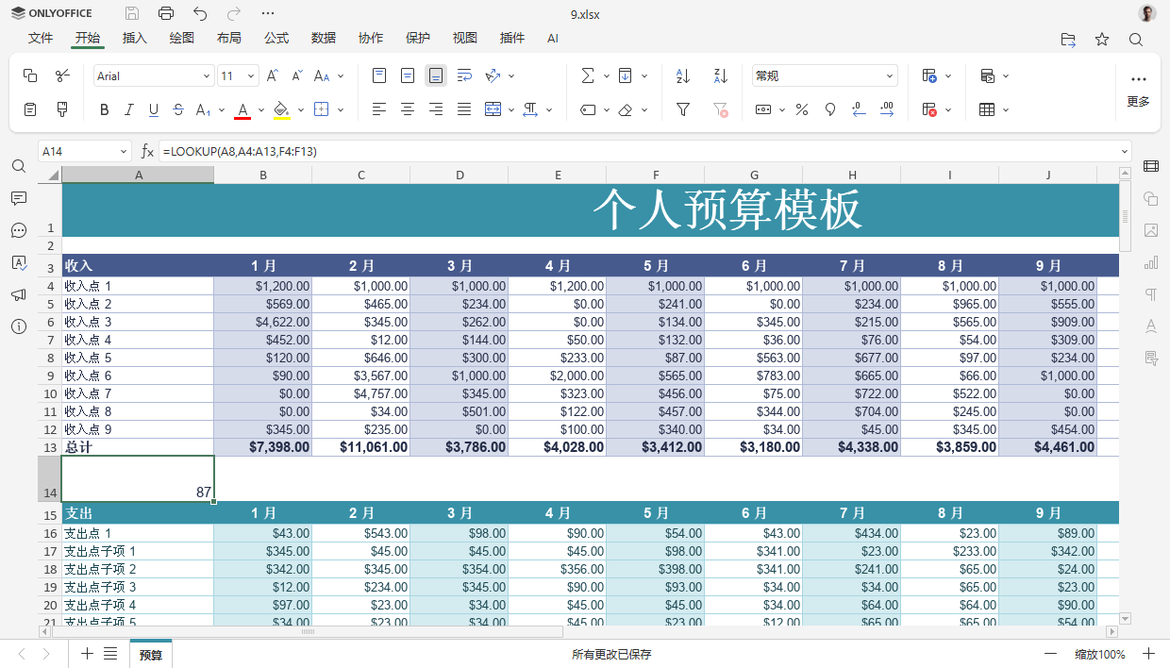1170x668 pixels.
Task: Open the Comments panel icon
Action: coord(19,198)
